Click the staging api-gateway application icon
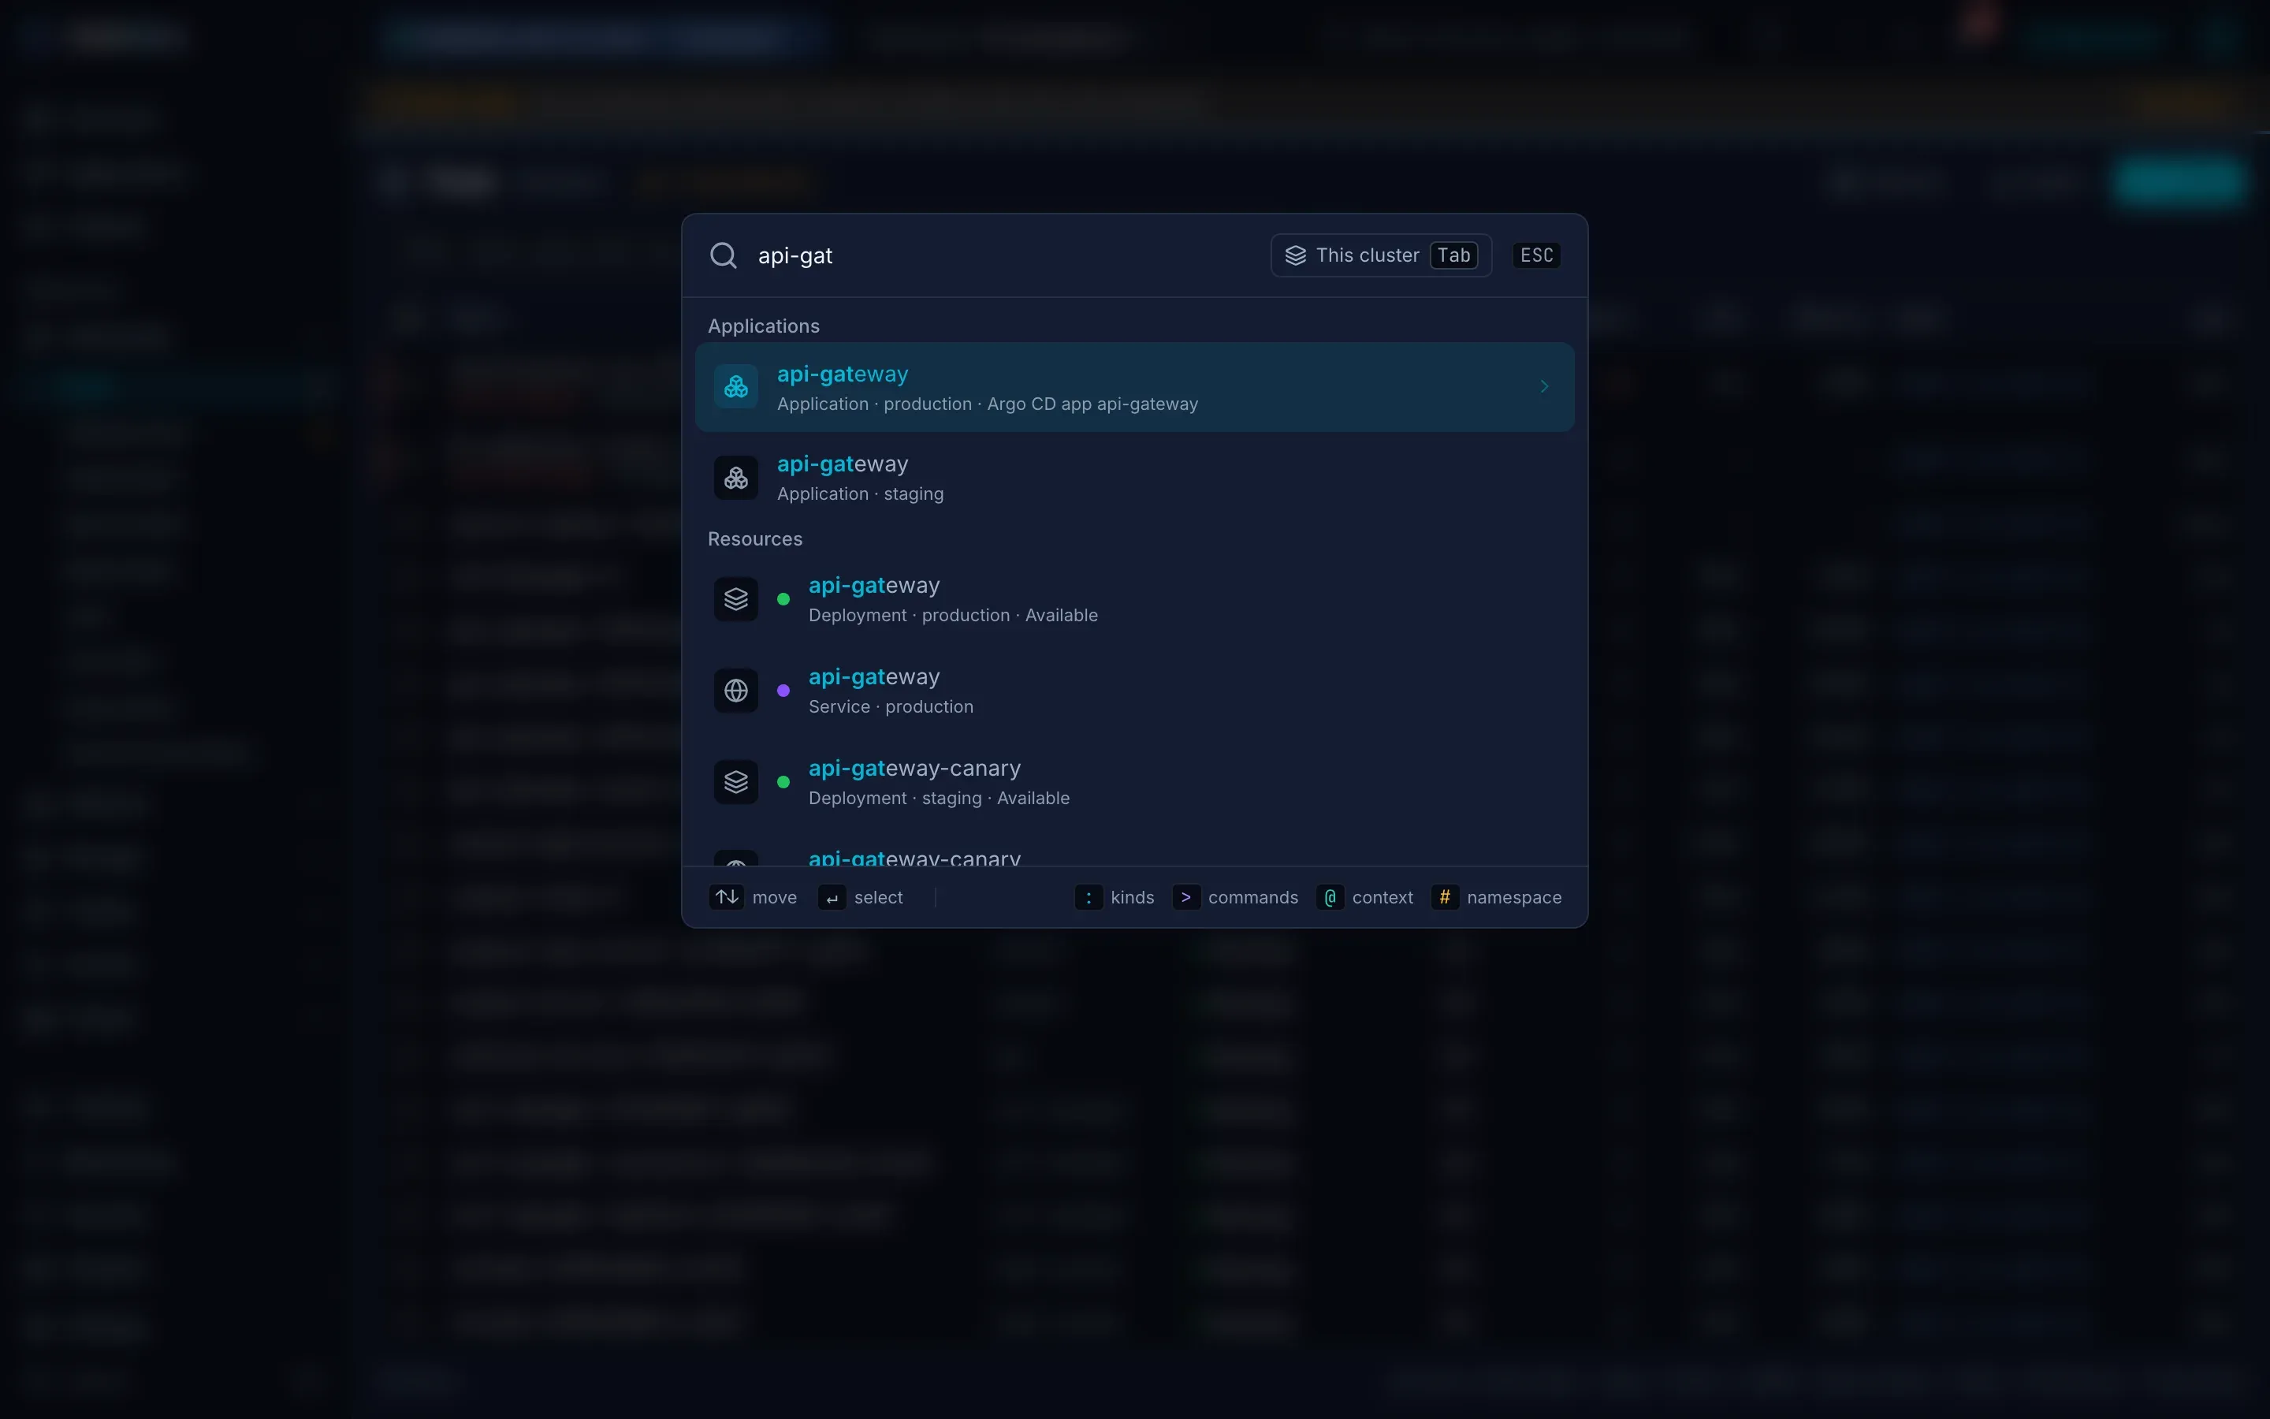The width and height of the screenshot is (2270, 1419). 736,478
